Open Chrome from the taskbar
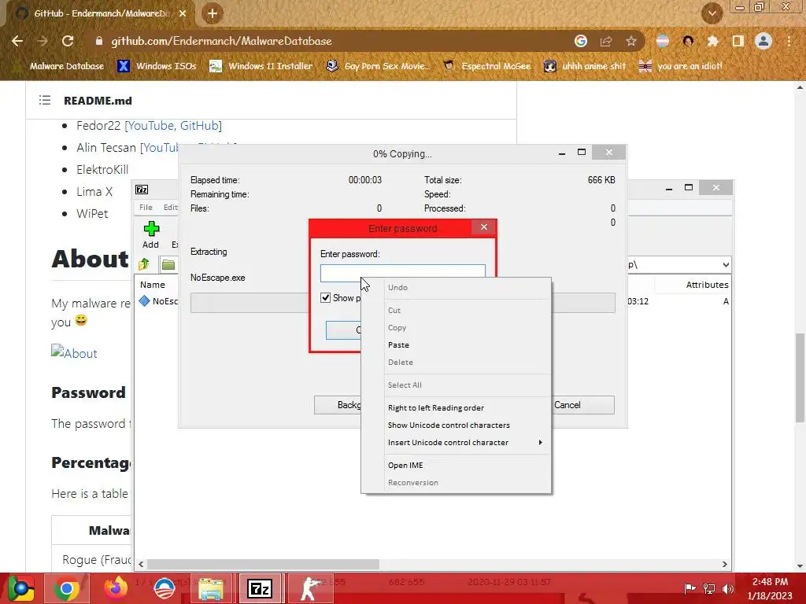This screenshot has height=604, width=806. (66, 588)
